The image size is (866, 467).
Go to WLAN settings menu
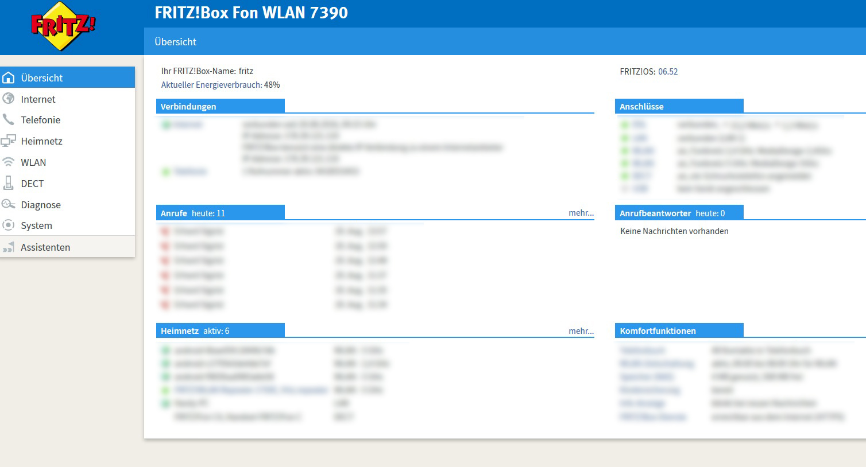pyautogui.click(x=33, y=162)
